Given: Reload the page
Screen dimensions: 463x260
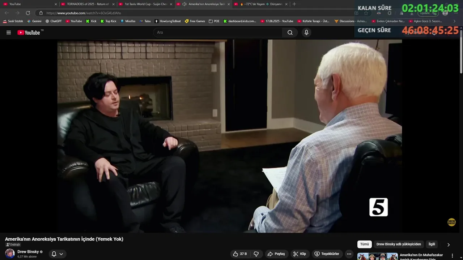Looking at the screenshot, I should (x=28, y=13).
